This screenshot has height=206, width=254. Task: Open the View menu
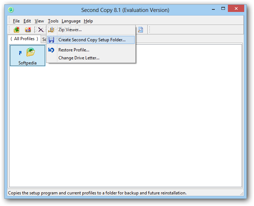tap(39, 21)
